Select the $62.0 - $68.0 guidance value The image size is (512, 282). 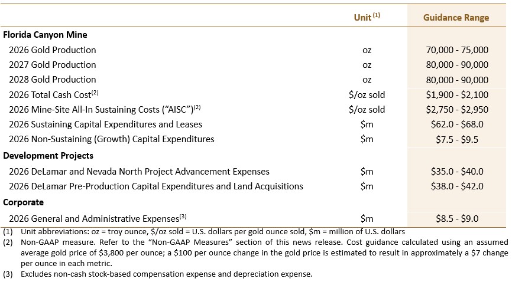coord(457,124)
